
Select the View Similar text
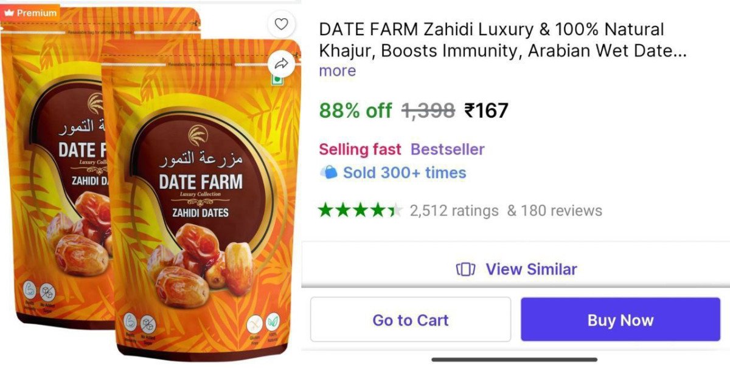pyautogui.click(x=531, y=269)
